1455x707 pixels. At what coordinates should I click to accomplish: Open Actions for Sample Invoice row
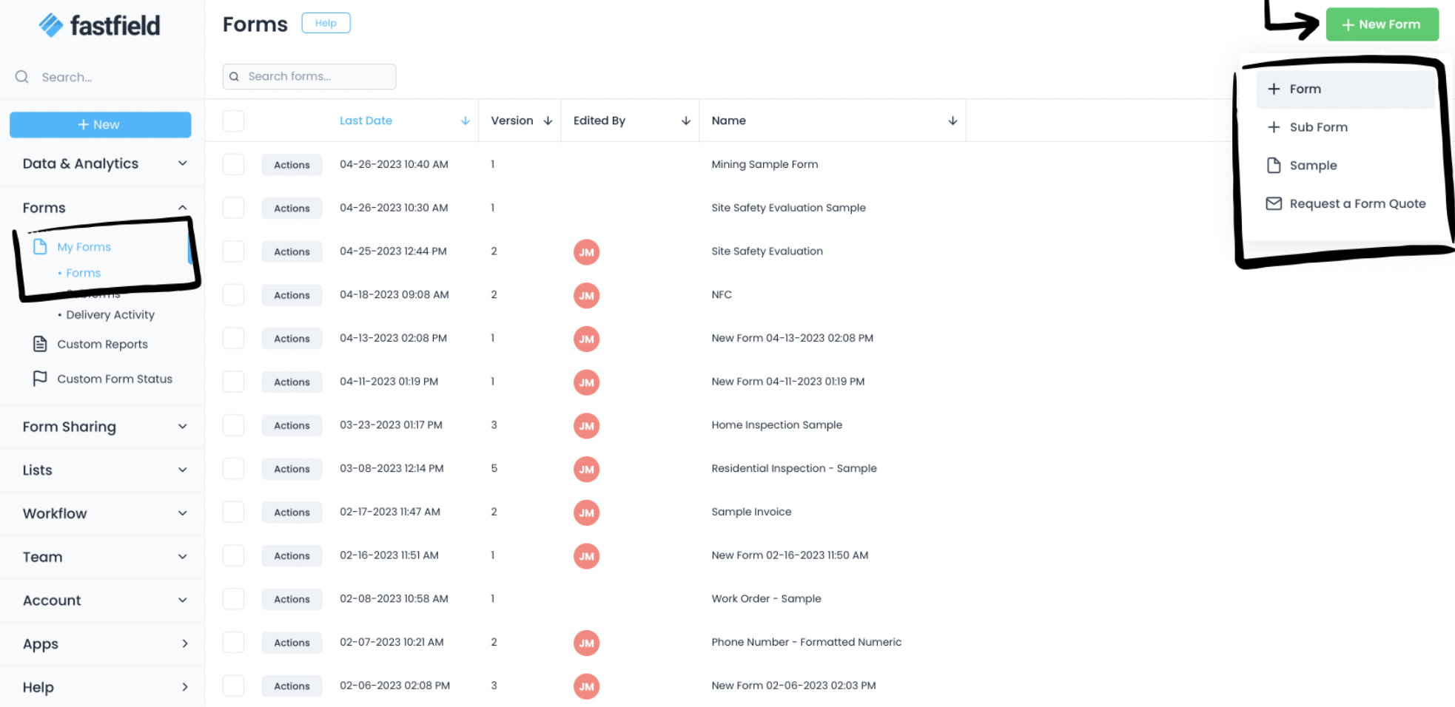coord(292,513)
